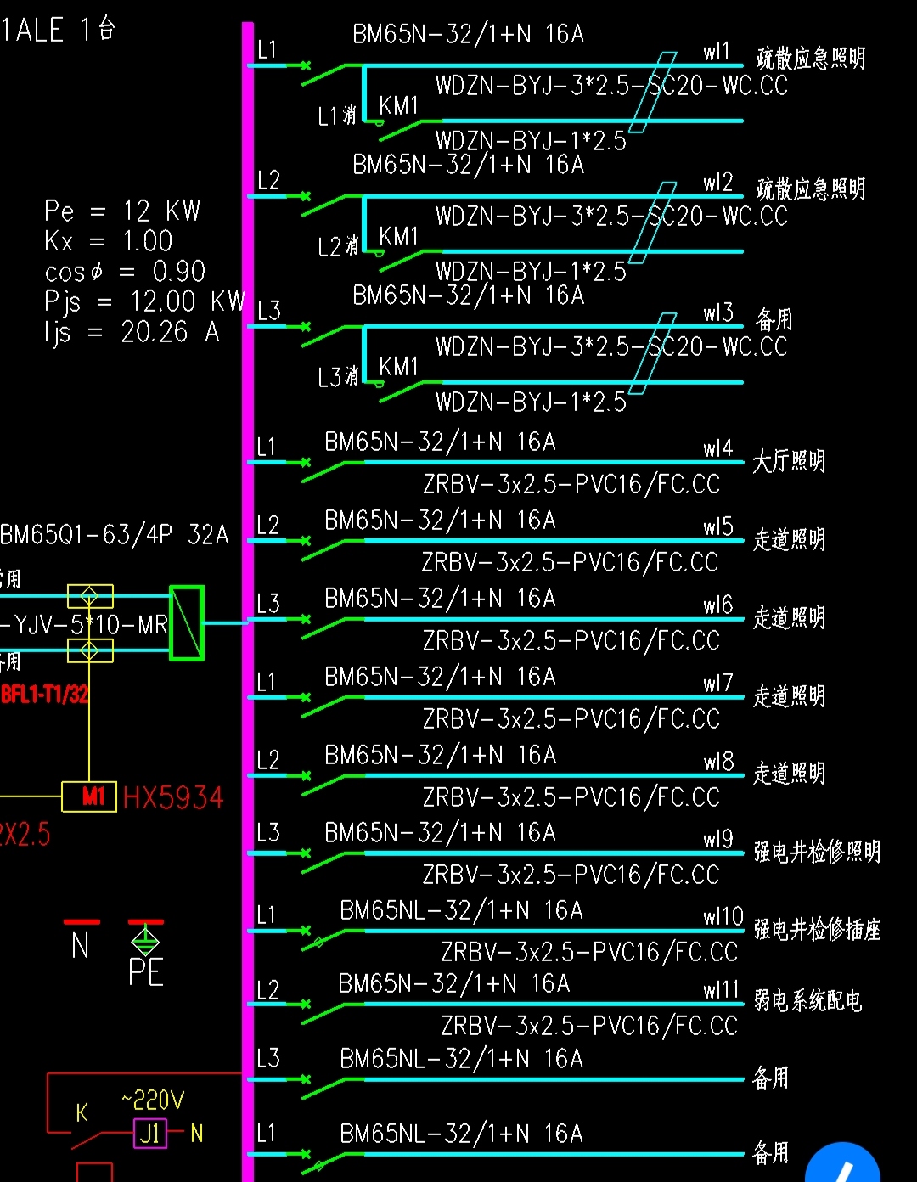Select the '走道照明' label on wl8
Image resolution: width=917 pixels, height=1182 pixels.
(x=789, y=774)
